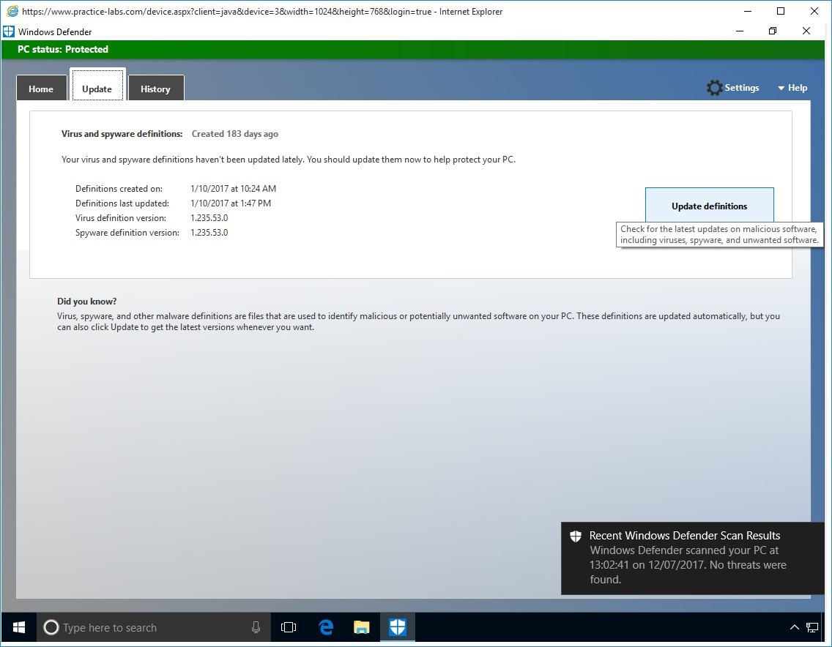Click the Cortana circle icon
The width and height of the screenshot is (832, 647).
coord(51,628)
